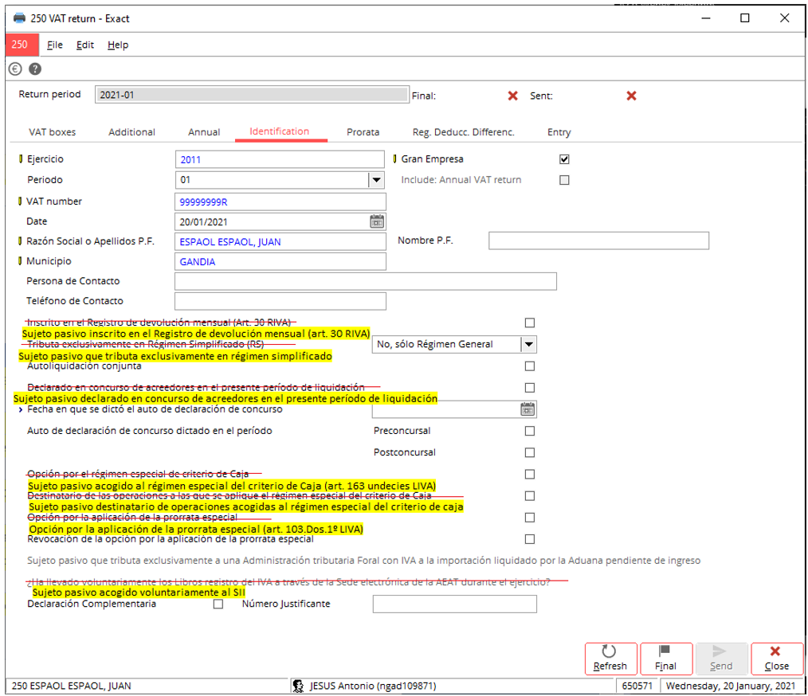The image size is (808, 696).
Task: Click status bar text 250 ESPAOL ESPAOL, JUAN
Action: [x=72, y=686]
